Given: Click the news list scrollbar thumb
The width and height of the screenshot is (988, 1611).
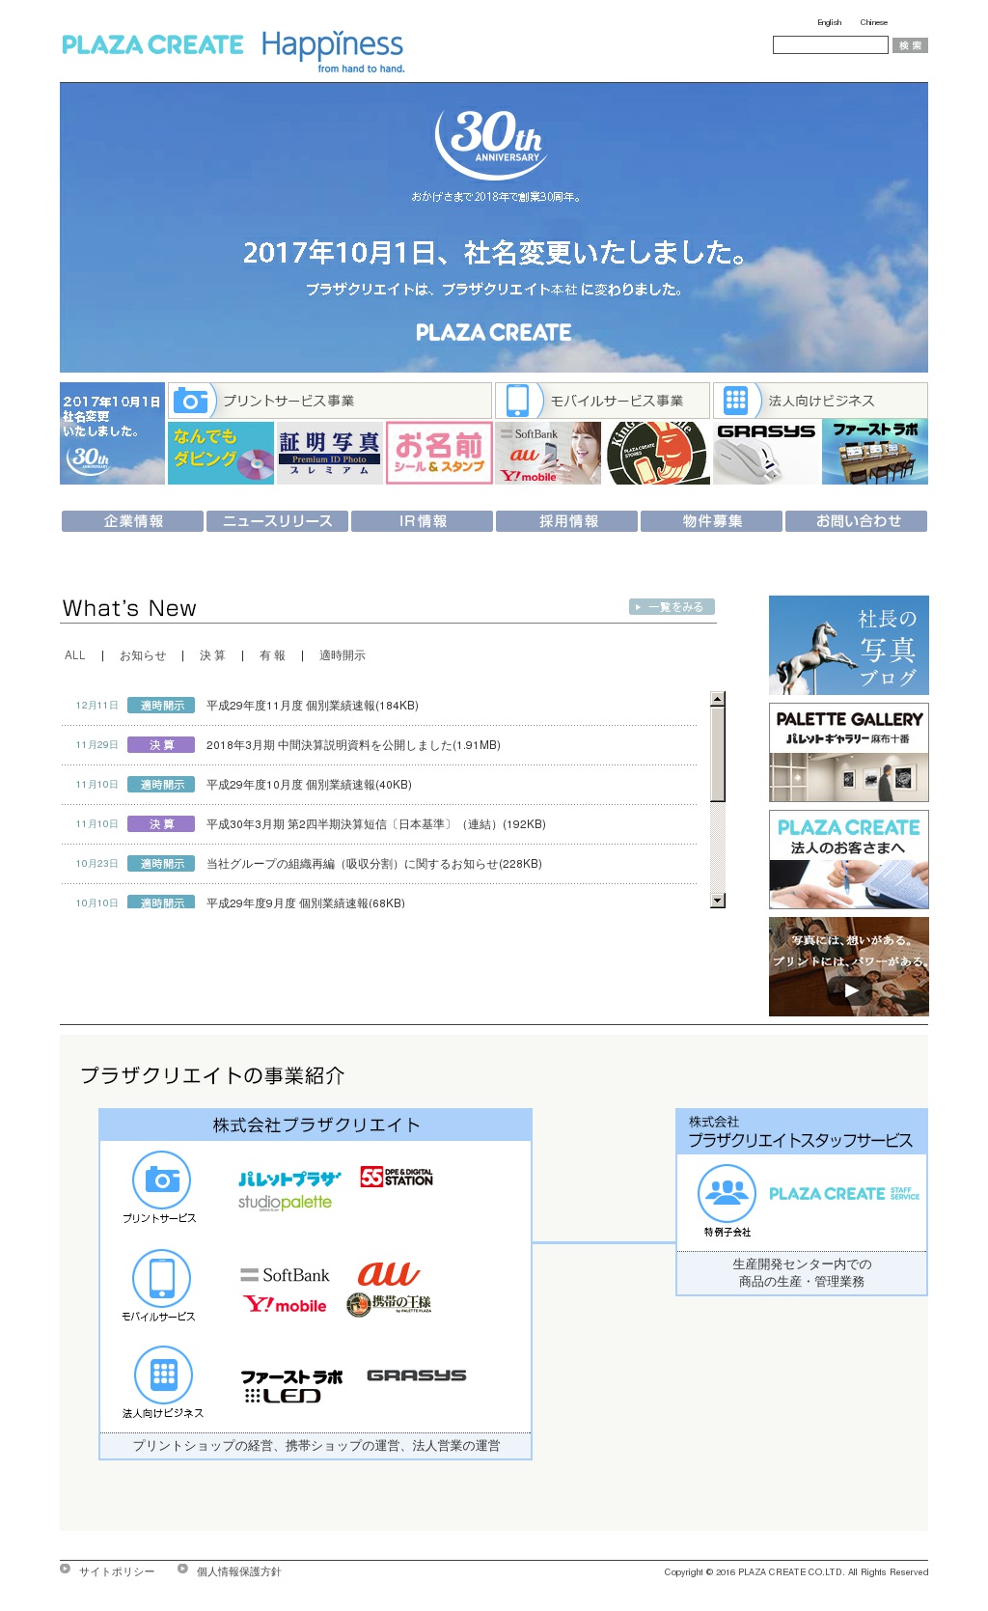Looking at the screenshot, I should (717, 754).
